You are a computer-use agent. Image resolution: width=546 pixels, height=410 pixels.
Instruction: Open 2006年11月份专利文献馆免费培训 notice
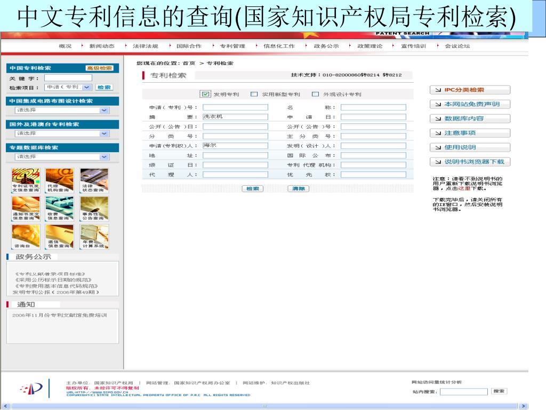coord(60,315)
